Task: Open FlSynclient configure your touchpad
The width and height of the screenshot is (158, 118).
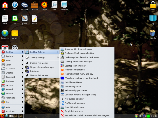Action: (87, 78)
